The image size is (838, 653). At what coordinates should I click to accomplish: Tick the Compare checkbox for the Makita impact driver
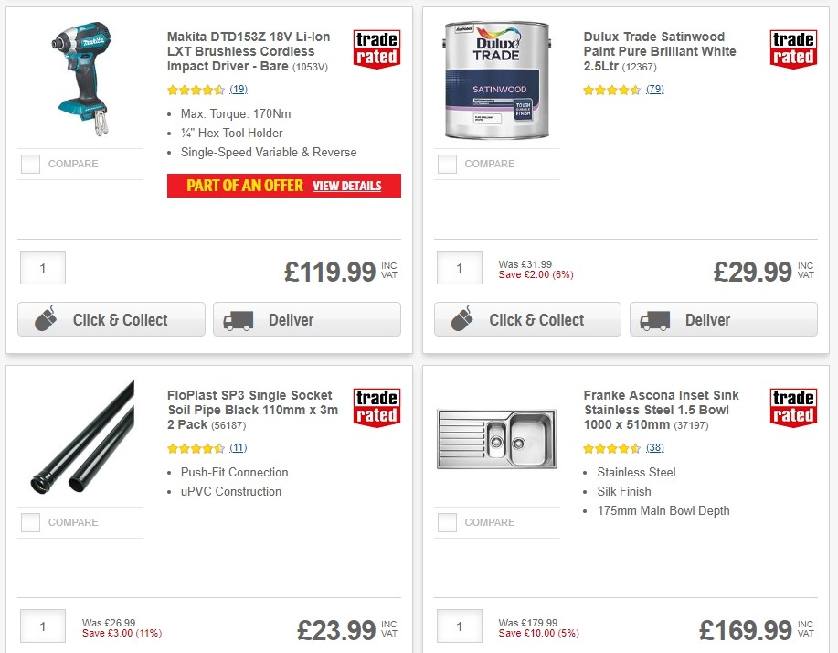30,164
